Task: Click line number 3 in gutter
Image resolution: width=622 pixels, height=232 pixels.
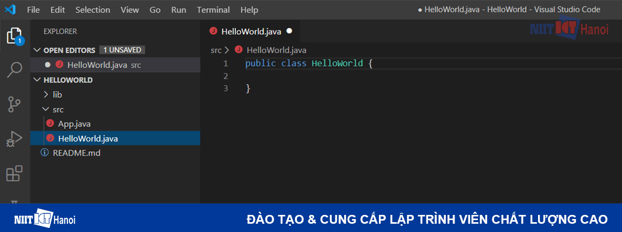Action: point(225,89)
